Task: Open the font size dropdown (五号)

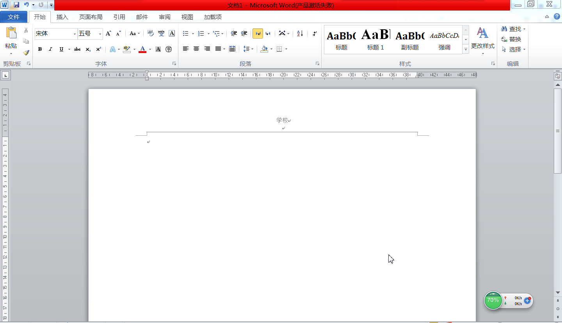Action: click(100, 34)
